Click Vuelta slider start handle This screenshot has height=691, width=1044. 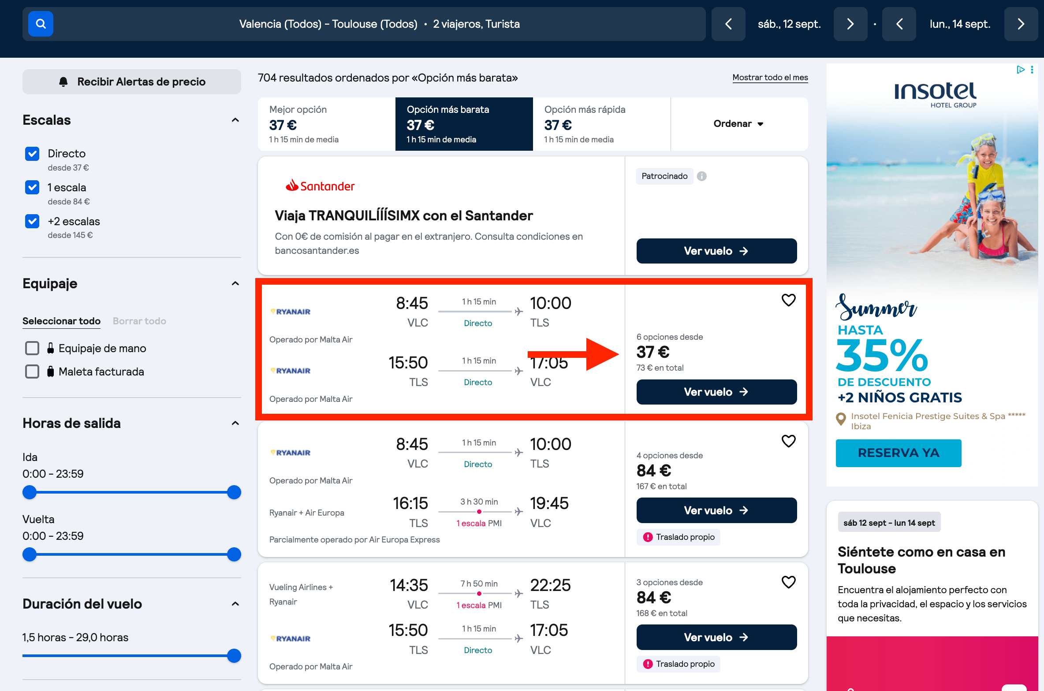(30, 554)
